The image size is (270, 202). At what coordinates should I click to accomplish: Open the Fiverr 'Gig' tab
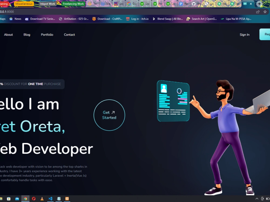coord(223,4)
